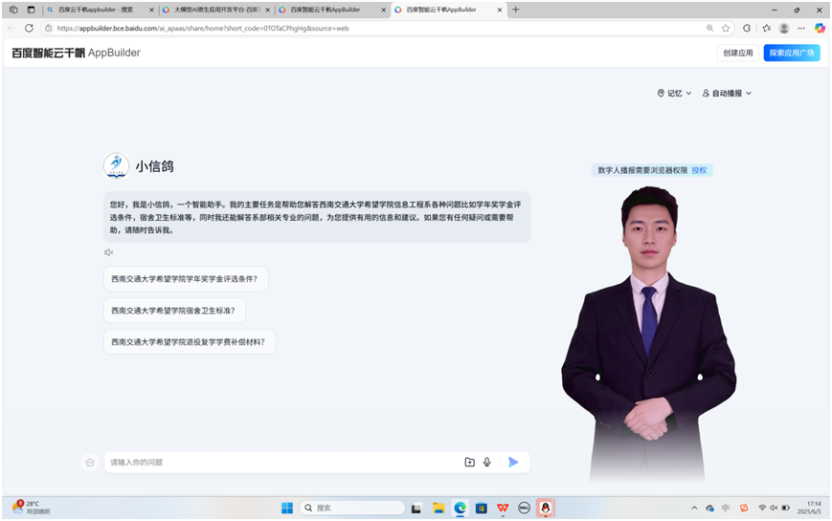Open a new browser tab

(516, 10)
